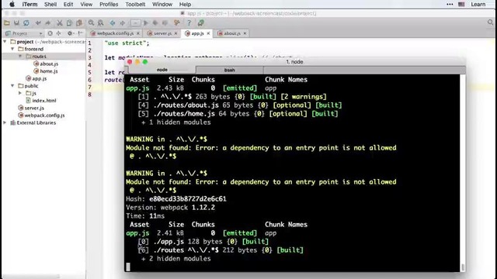Image resolution: width=497 pixels, height=279 pixels.
Task: Click the Redo arrow icon
Action: click(x=48, y=22)
